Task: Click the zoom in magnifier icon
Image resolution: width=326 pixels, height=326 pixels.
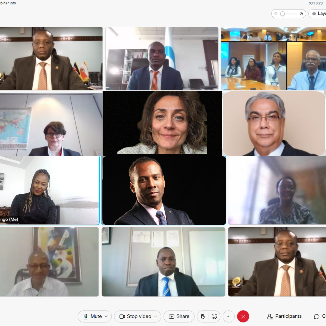Action: point(301,14)
